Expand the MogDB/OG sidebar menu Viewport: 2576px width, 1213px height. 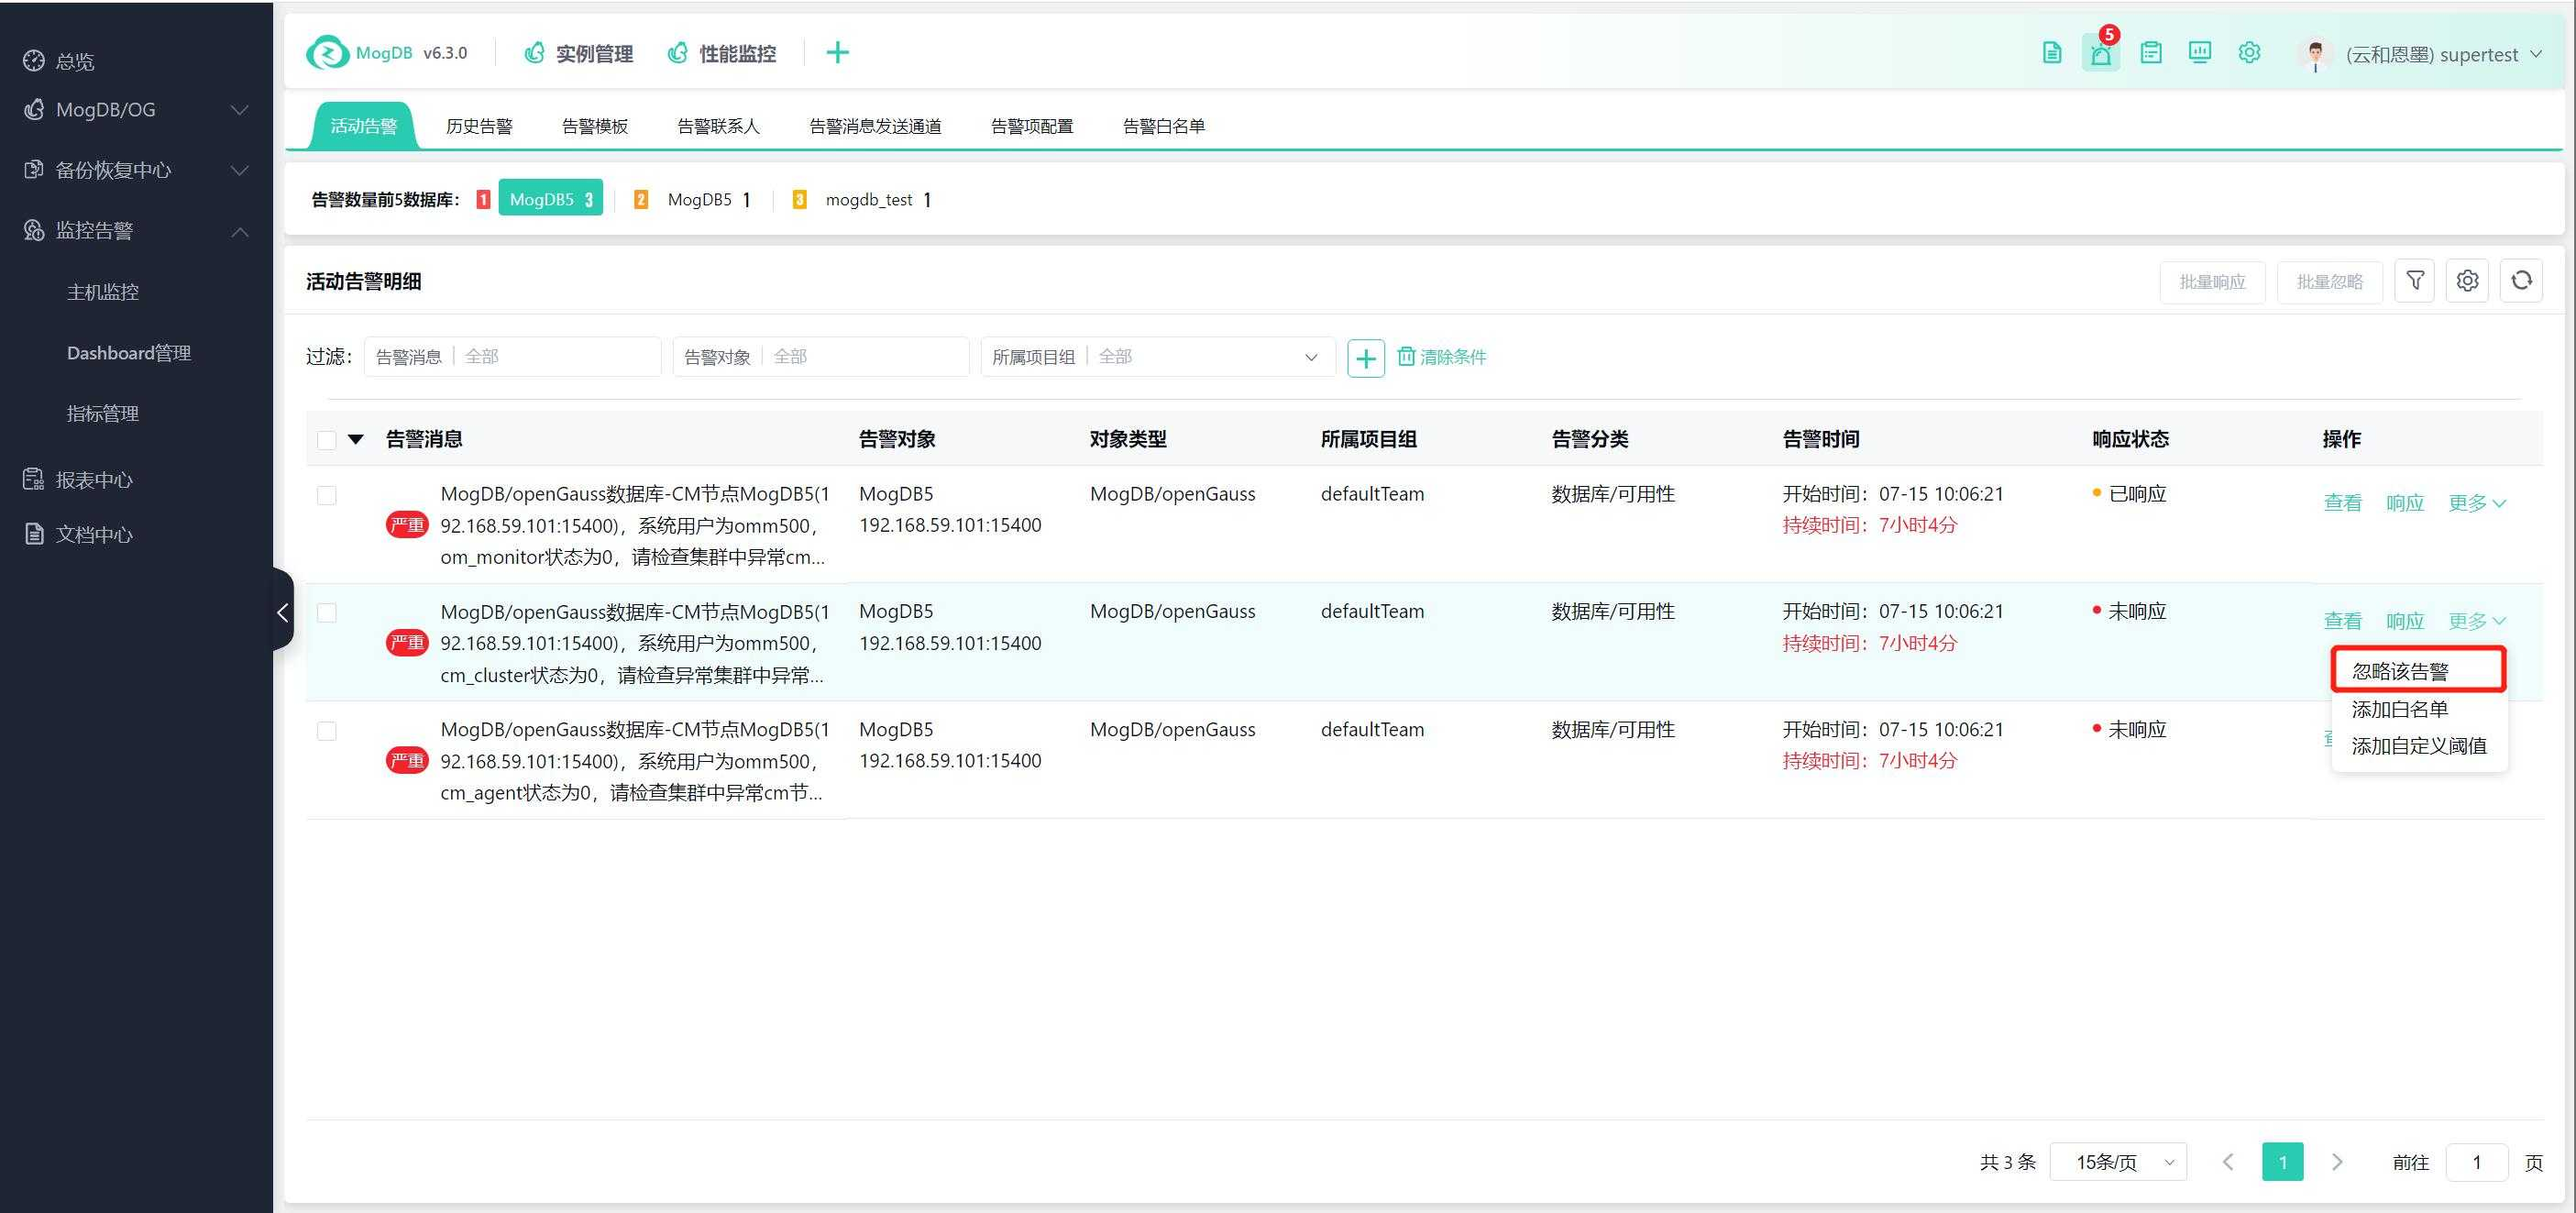tap(136, 110)
